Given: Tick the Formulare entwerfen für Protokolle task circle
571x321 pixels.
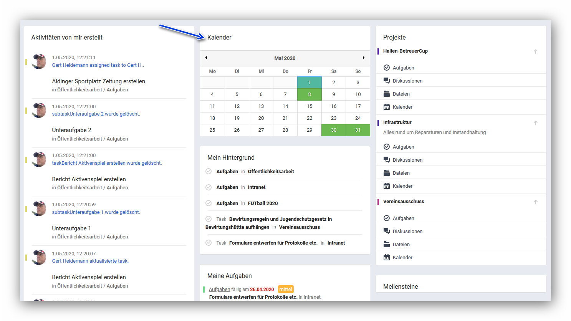Looking at the screenshot, I should coord(209,243).
